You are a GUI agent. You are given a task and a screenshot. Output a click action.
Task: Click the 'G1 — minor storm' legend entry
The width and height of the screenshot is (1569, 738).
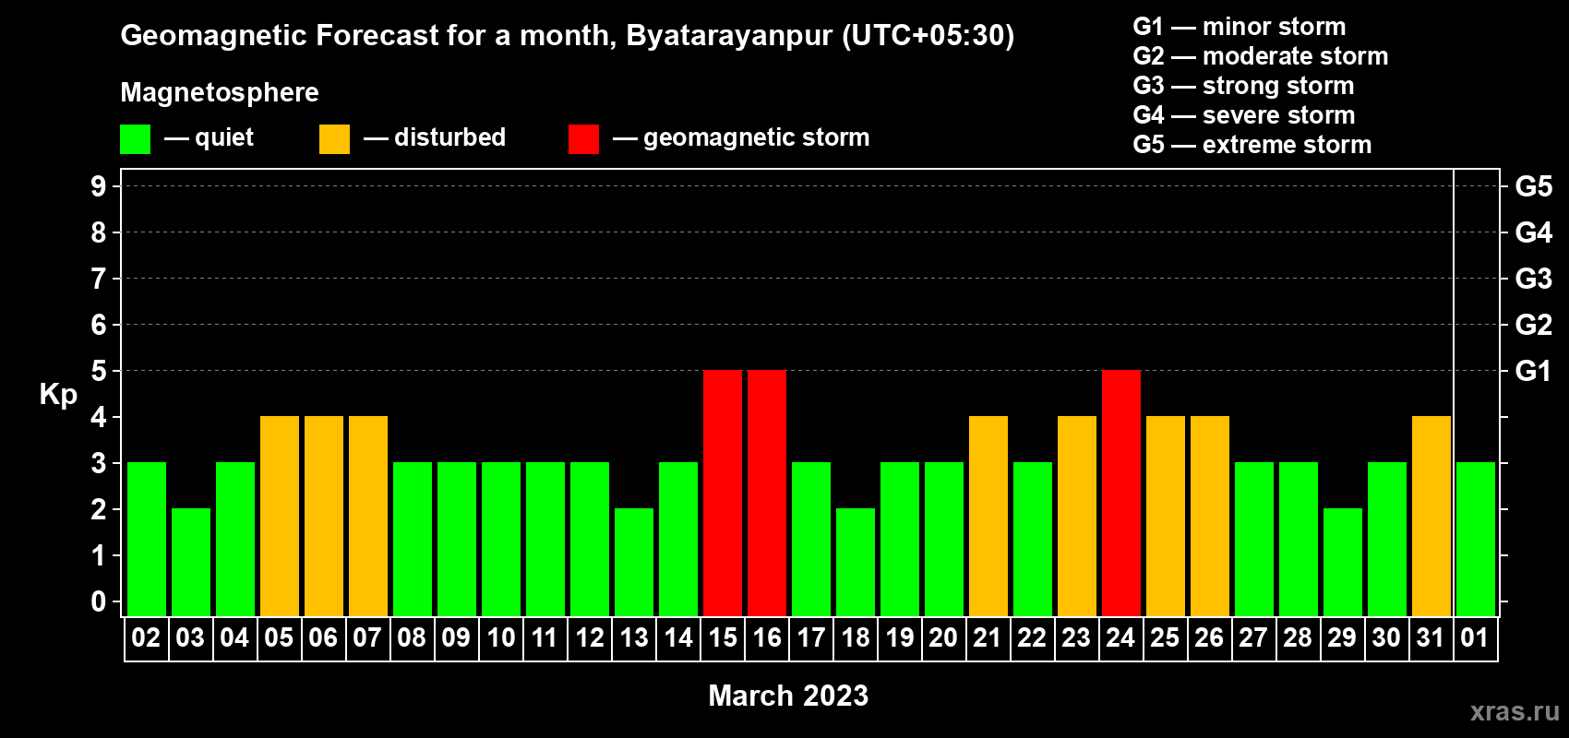point(1240,27)
